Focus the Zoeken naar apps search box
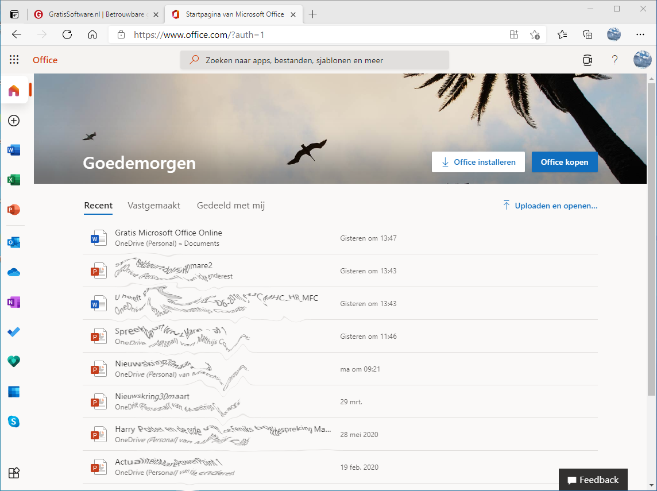 tap(315, 60)
